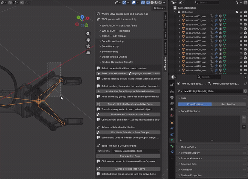Expand WORKFLOW — Construct / Bind panel
248x179 pixels.
click(x=120, y=25)
